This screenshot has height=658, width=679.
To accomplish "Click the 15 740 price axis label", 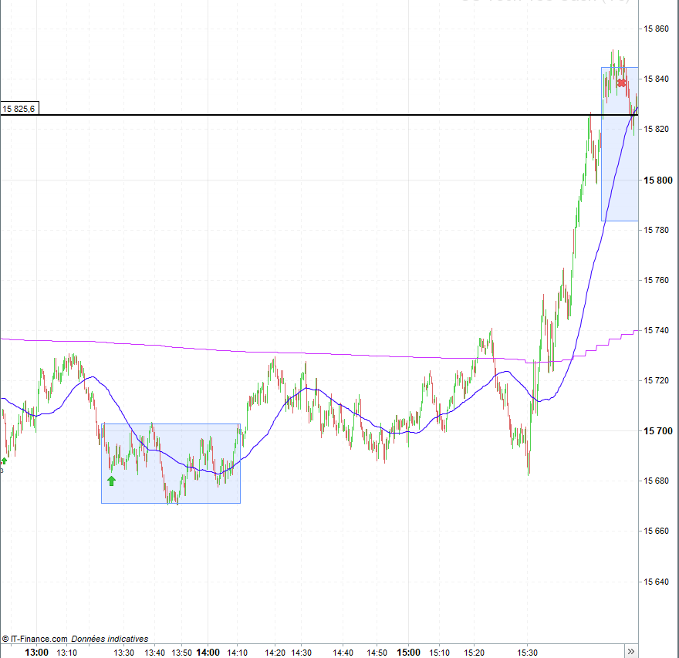I will 656,330.
